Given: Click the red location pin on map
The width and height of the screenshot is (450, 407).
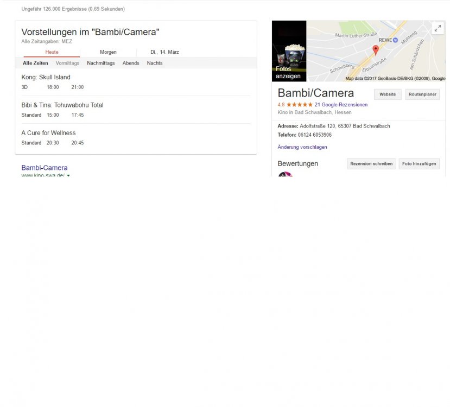Looking at the screenshot, I should [375, 50].
